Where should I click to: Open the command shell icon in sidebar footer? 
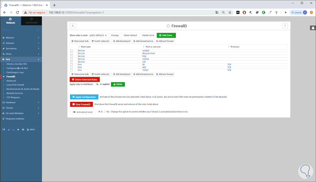coord(13,129)
